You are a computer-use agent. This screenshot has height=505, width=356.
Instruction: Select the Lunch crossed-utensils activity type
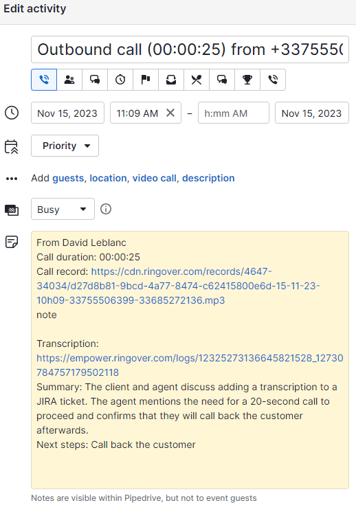[x=197, y=80]
